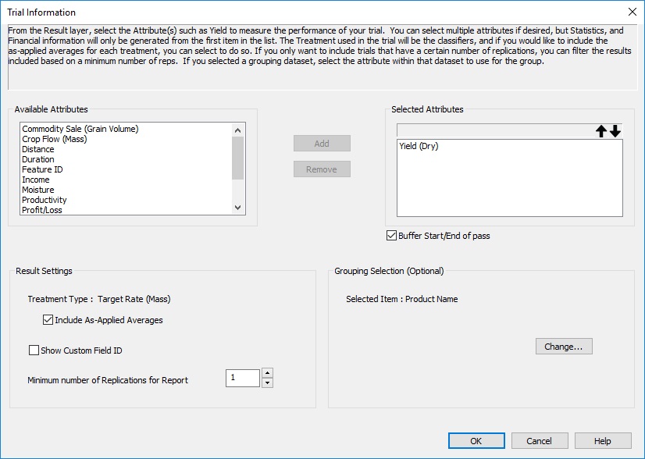Open Help for Trial Information
The height and width of the screenshot is (459, 645).
click(x=602, y=441)
